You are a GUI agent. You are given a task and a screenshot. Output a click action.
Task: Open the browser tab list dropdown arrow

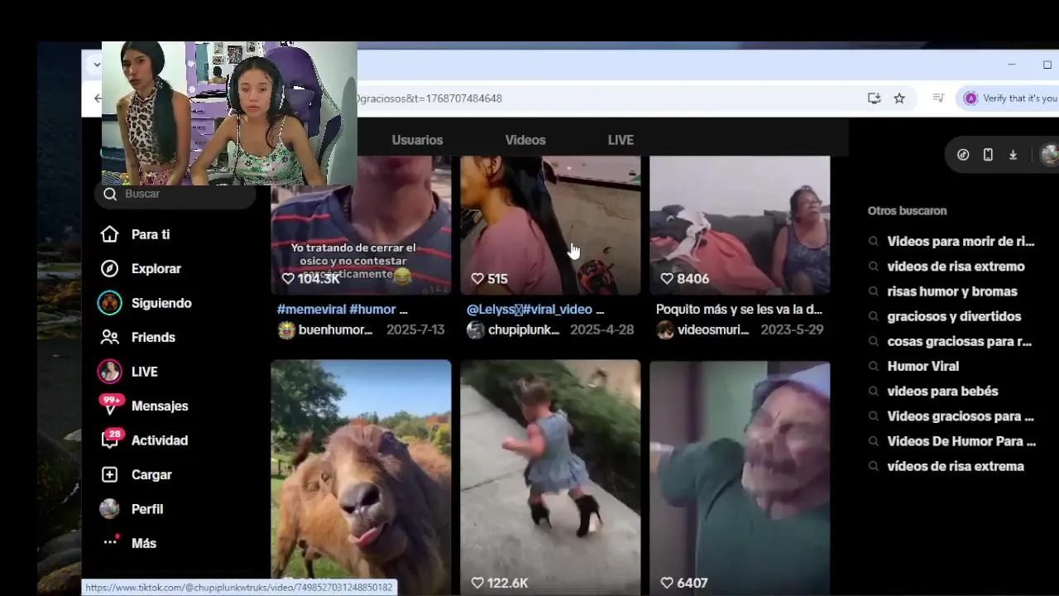pos(96,65)
